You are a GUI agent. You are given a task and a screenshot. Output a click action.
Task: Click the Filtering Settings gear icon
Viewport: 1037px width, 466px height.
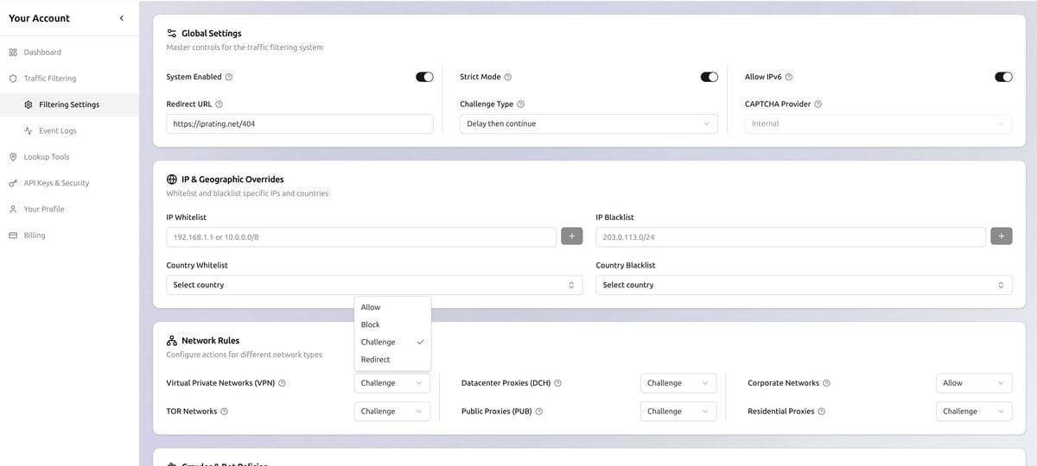(x=29, y=104)
